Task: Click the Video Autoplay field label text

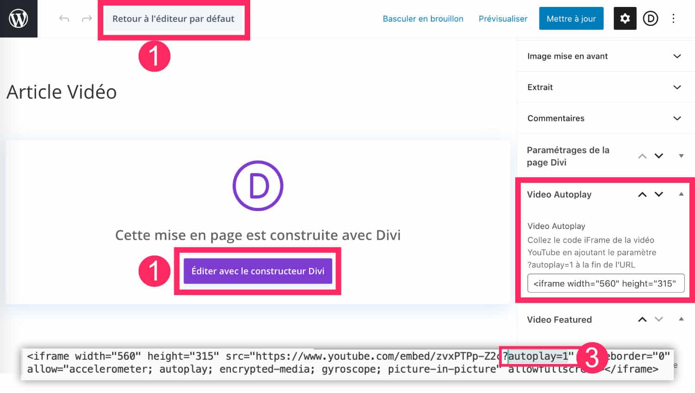Action: point(556,226)
